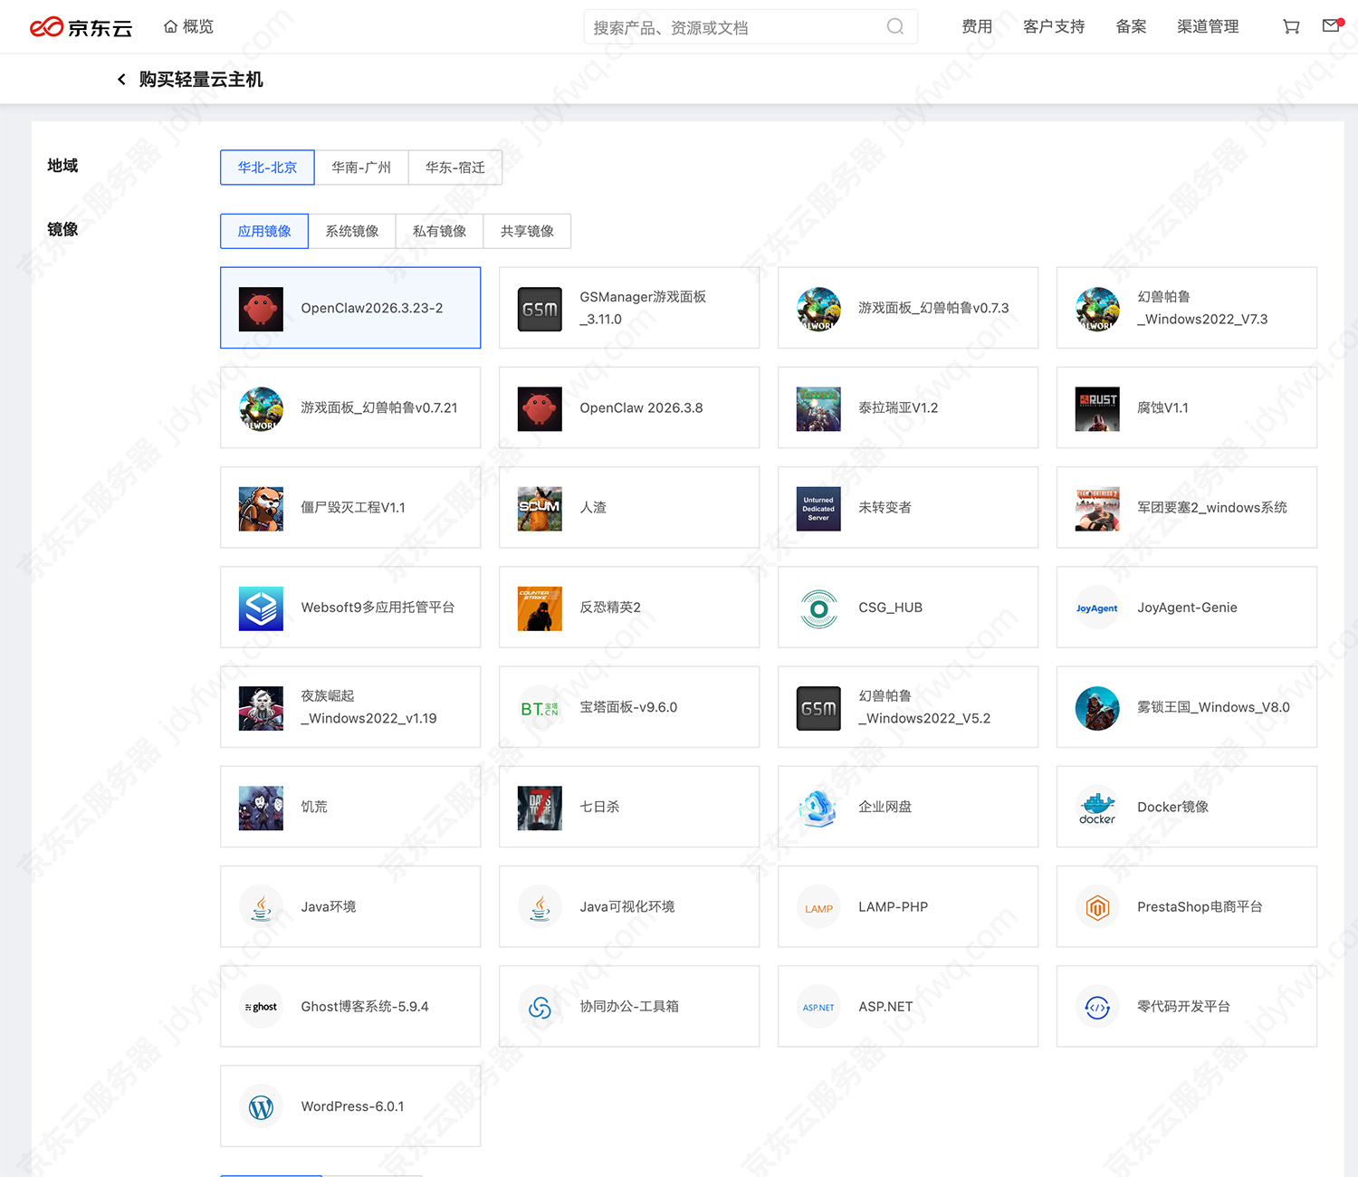This screenshot has width=1358, height=1177.
Task: Choose the GSManager游戏面板_3.11.0 GSM icon
Action: click(540, 309)
